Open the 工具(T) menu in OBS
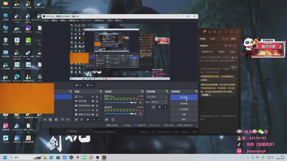This screenshot has width=287, height=161. pos(109,20)
